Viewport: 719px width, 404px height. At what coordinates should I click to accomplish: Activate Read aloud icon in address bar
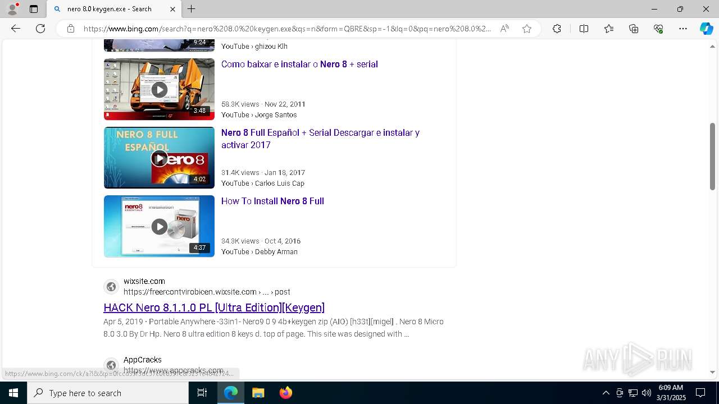504,29
